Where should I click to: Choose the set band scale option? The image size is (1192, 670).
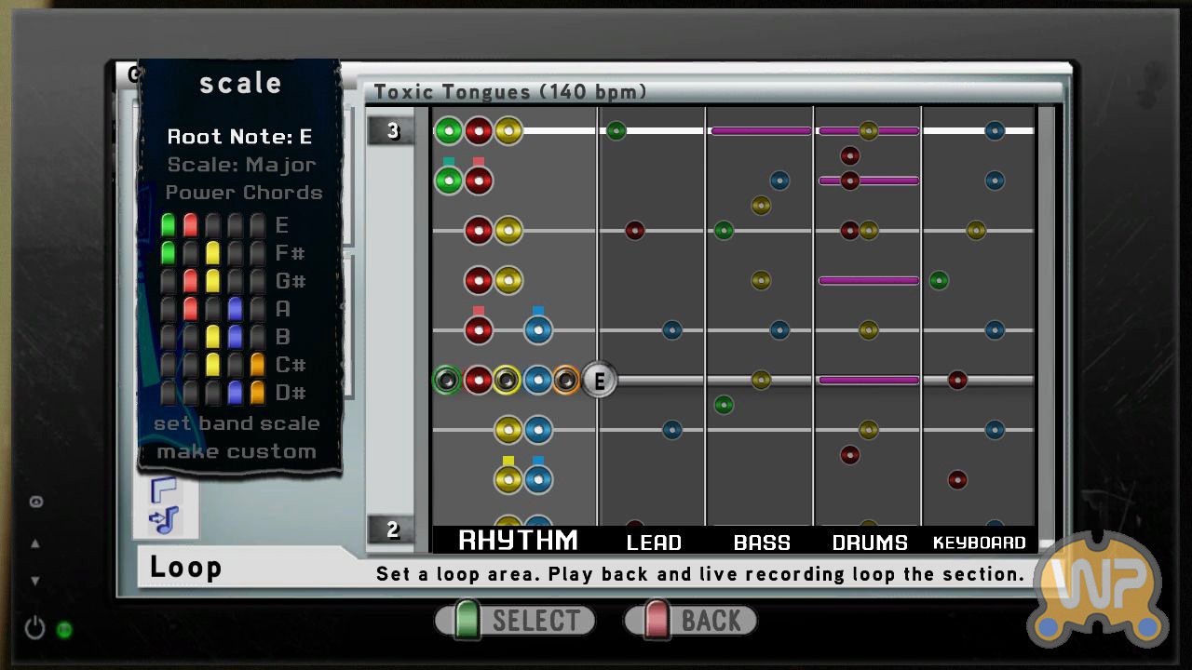click(x=237, y=423)
